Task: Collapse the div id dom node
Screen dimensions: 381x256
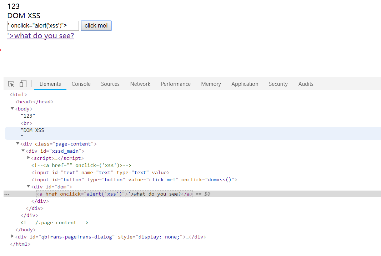Action: click(28, 186)
